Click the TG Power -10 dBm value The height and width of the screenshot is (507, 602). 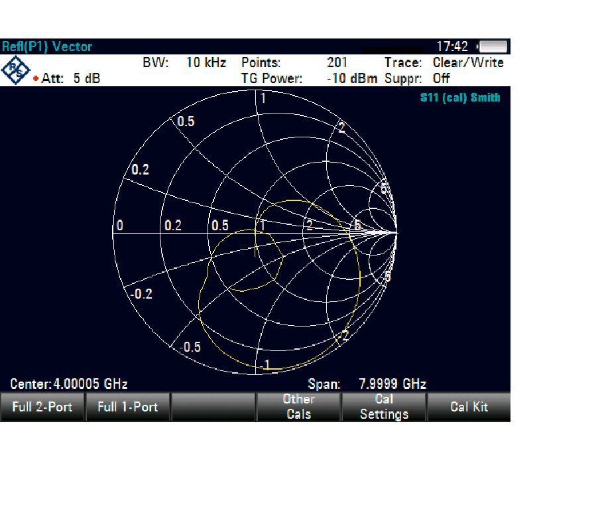(352, 78)
